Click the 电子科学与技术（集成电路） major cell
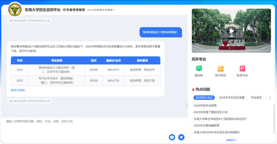 click(57, 81)
